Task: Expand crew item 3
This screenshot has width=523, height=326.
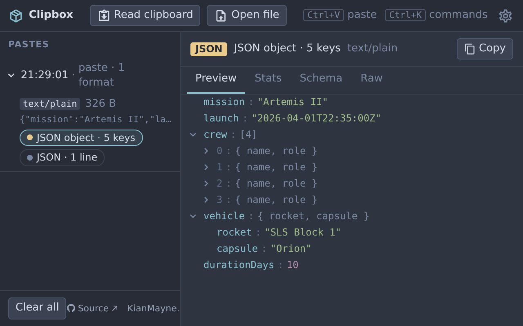Action: (206, 200)
